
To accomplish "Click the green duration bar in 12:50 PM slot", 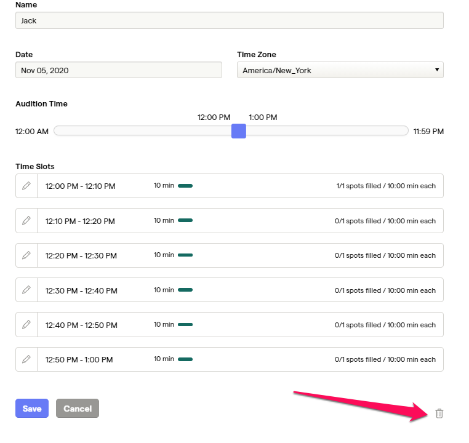I will coord(185,359).
